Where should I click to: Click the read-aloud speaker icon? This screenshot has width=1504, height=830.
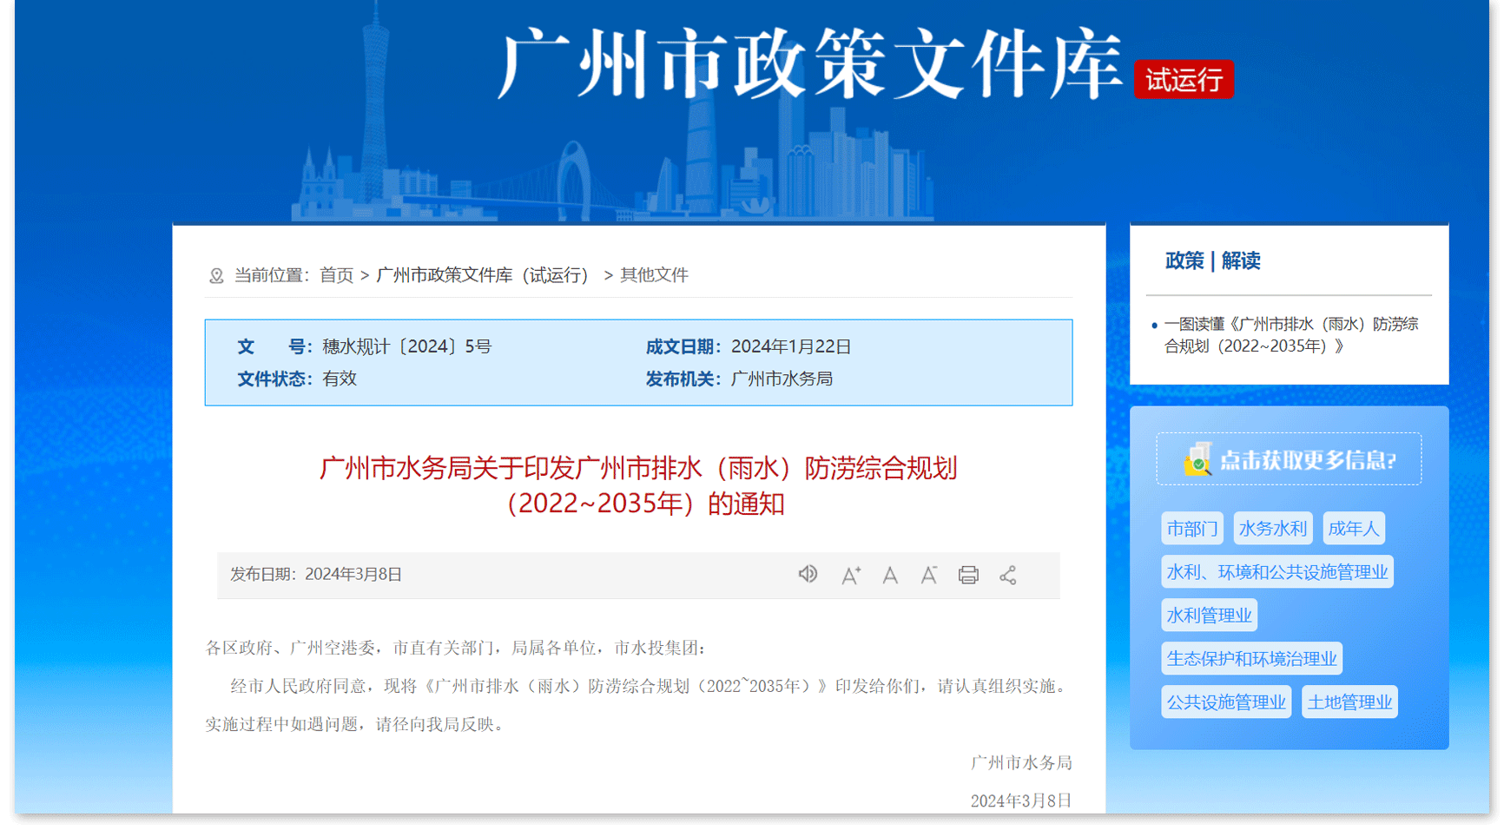[808, 574]
